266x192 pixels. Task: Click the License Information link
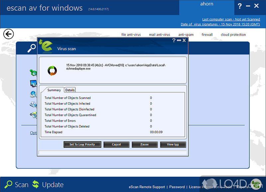(x=204, y=187)
